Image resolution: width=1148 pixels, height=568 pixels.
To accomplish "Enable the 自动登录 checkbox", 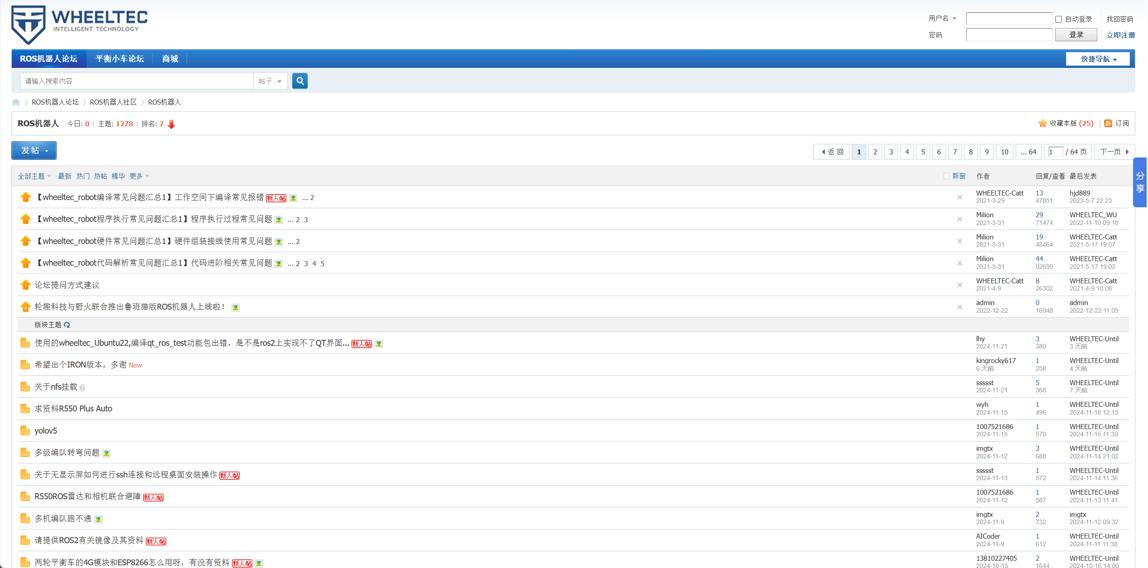I will click(x=1058, y=19).
